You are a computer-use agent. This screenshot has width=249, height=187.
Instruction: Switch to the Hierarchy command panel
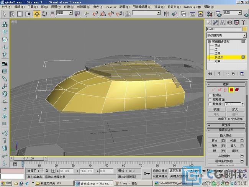[223, 23]
